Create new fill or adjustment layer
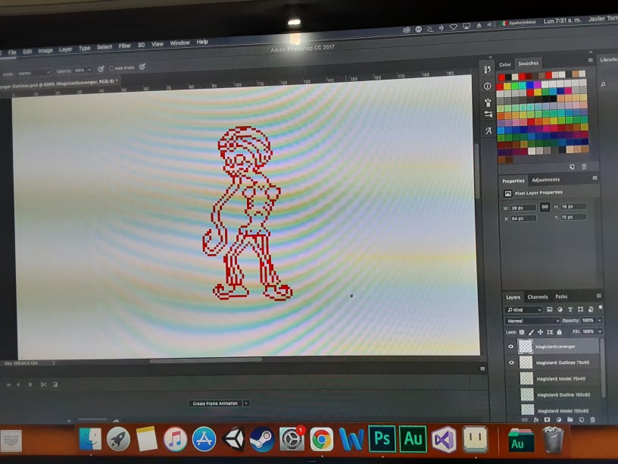Screen dimensions: 618x464 click(558, 420)
